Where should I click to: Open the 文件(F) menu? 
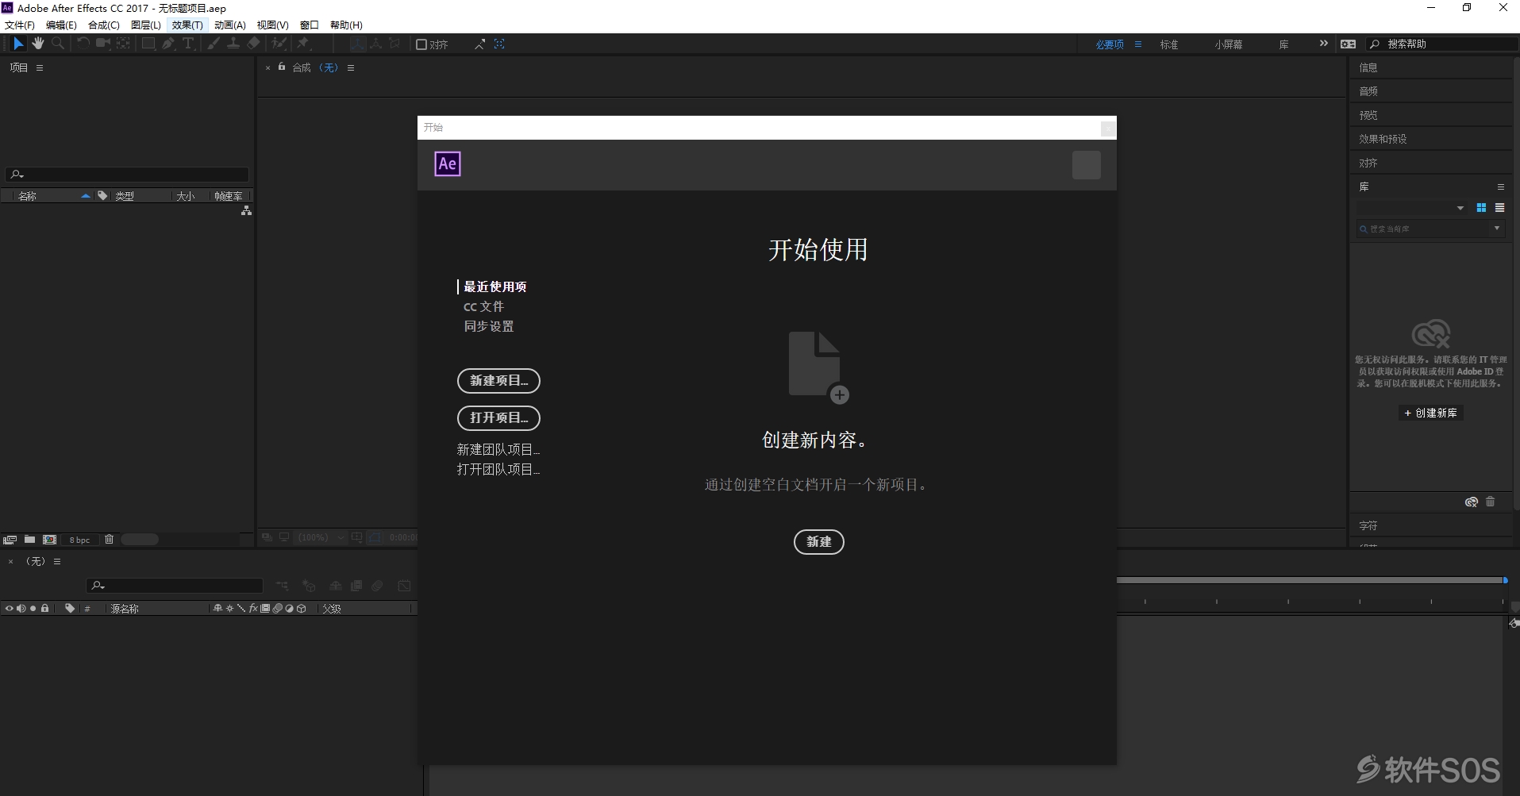20,25
